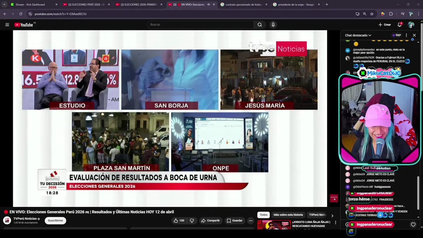423x238 pixels.
Task: Reload the page with refresh icon
Action: tap(20, 14)
